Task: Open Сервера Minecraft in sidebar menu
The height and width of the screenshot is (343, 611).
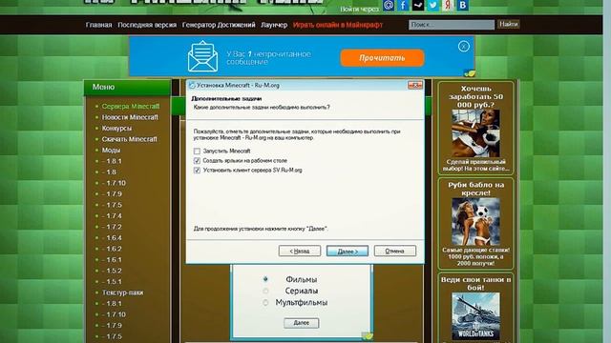Action: [x=131, y=106]
